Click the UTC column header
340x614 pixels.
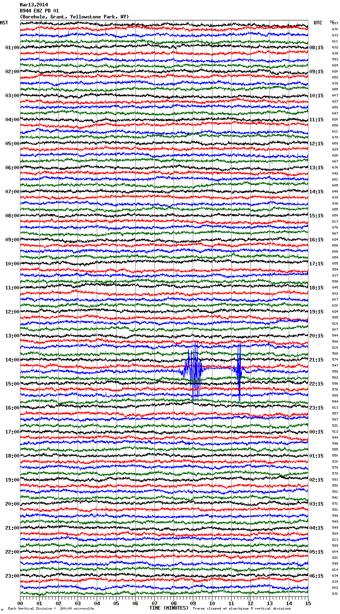tap(318, 23)
